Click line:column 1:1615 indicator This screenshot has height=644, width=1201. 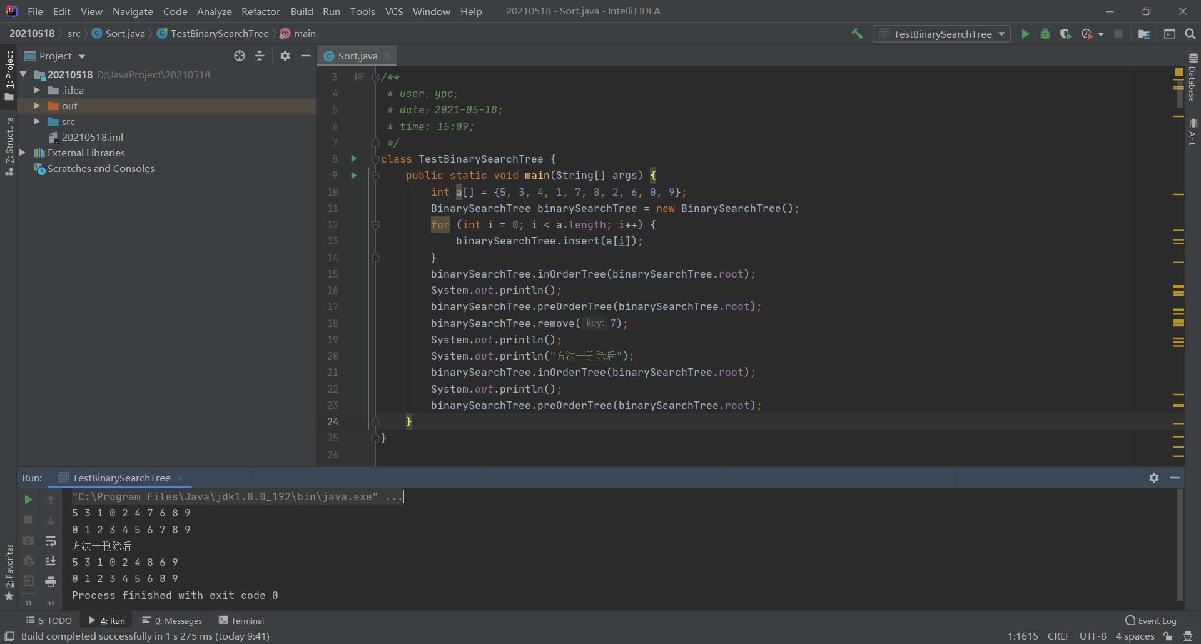1023,636
